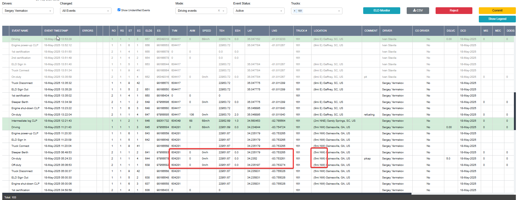This screenshot has height=200, width=517.
Task: Click the red Reject button
Action: point(454,10)
